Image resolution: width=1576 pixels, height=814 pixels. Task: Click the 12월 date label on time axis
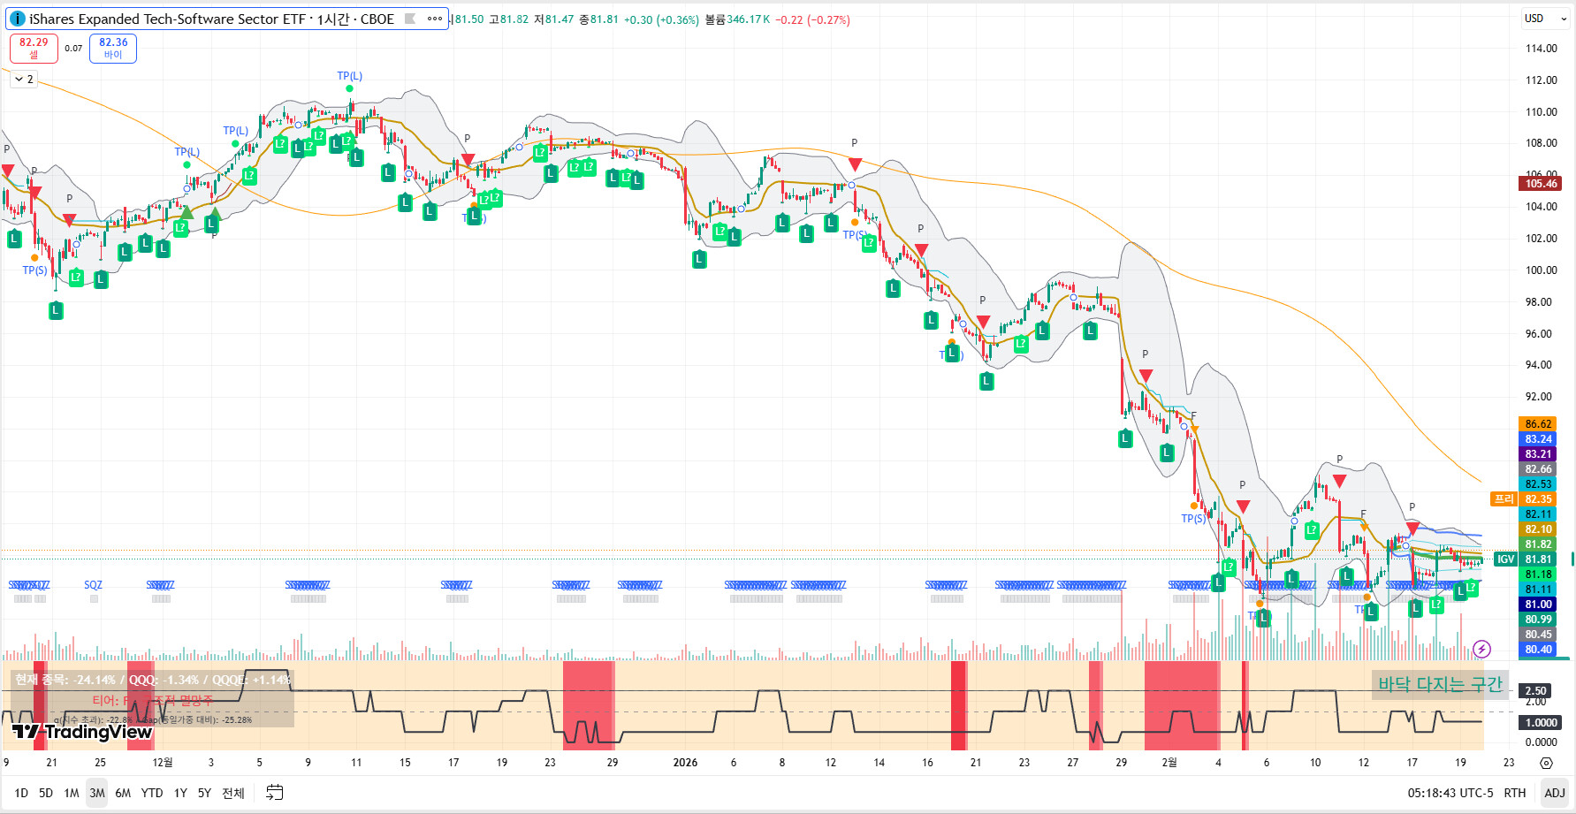(x=163, y=763)
